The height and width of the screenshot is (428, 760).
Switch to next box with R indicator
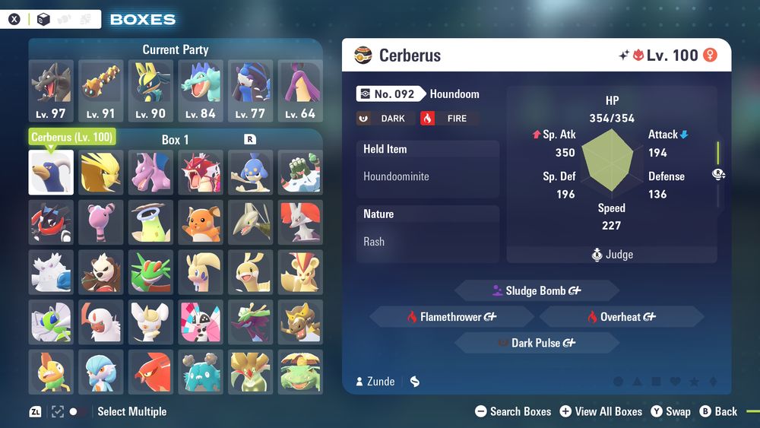[x=249, y=140]
